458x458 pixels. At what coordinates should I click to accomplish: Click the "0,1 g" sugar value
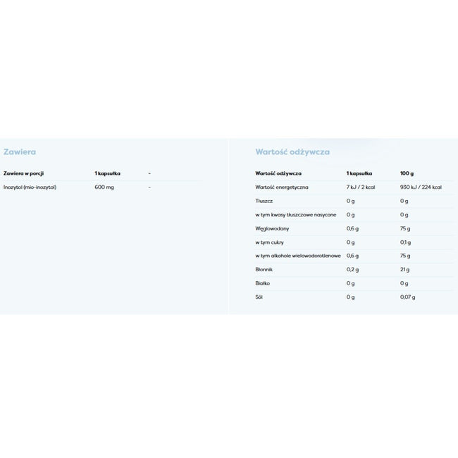405,242
